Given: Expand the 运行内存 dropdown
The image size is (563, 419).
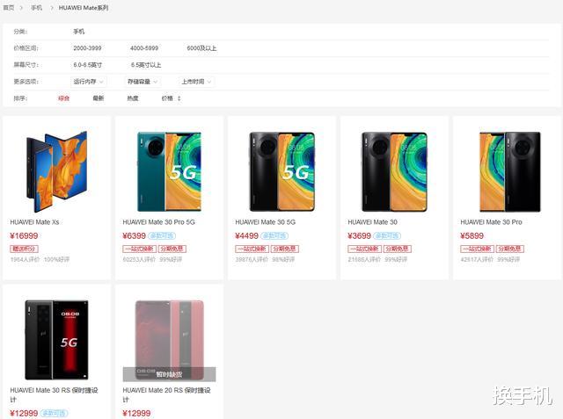Looking at the screenshot, I should tap(88, 82).
